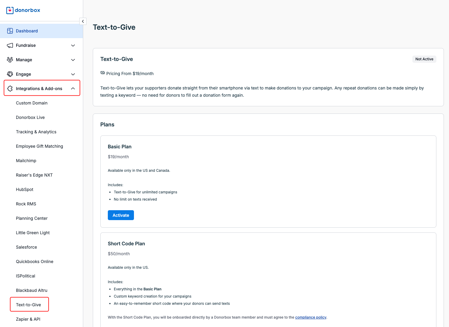Image resolution: width=449 pixels, height=327 pixels.
Task: Click the Text-to-Give page title
Action: point(114,27)
